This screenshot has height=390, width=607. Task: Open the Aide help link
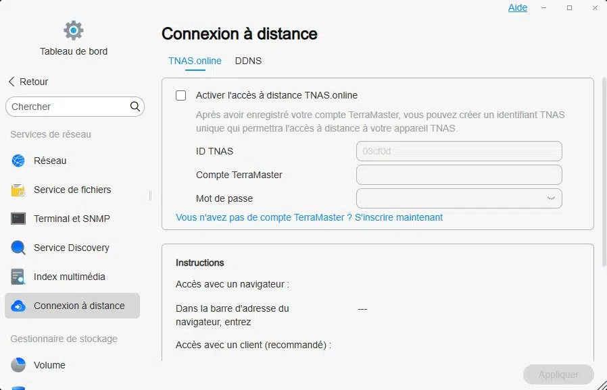[518, 8]
